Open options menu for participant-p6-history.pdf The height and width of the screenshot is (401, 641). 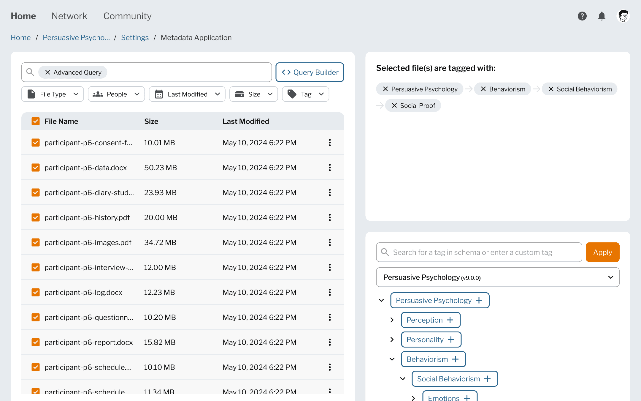click(330, 217)
